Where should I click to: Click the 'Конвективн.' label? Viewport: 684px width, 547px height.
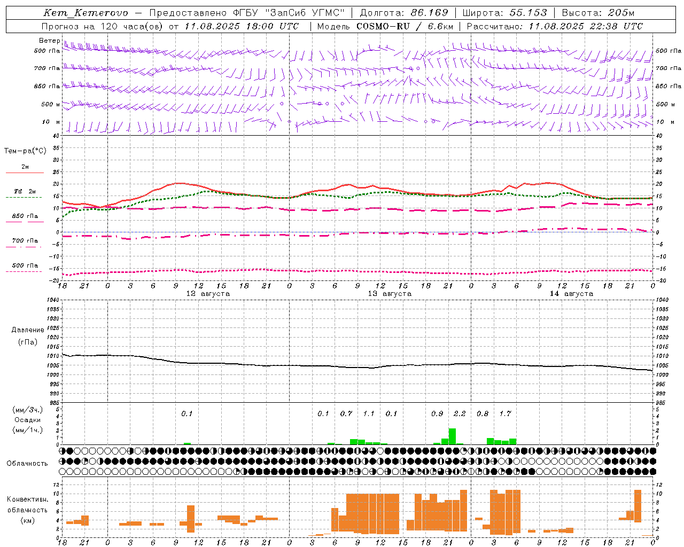[28, 499]
